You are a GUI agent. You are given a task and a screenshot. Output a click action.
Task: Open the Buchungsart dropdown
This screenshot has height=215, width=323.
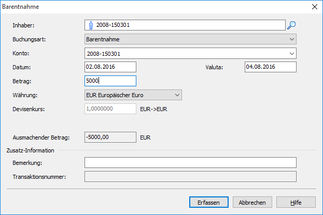(190, 39)
